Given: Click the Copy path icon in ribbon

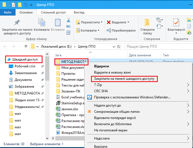Looking at the screenshot, I should [68, 26].
